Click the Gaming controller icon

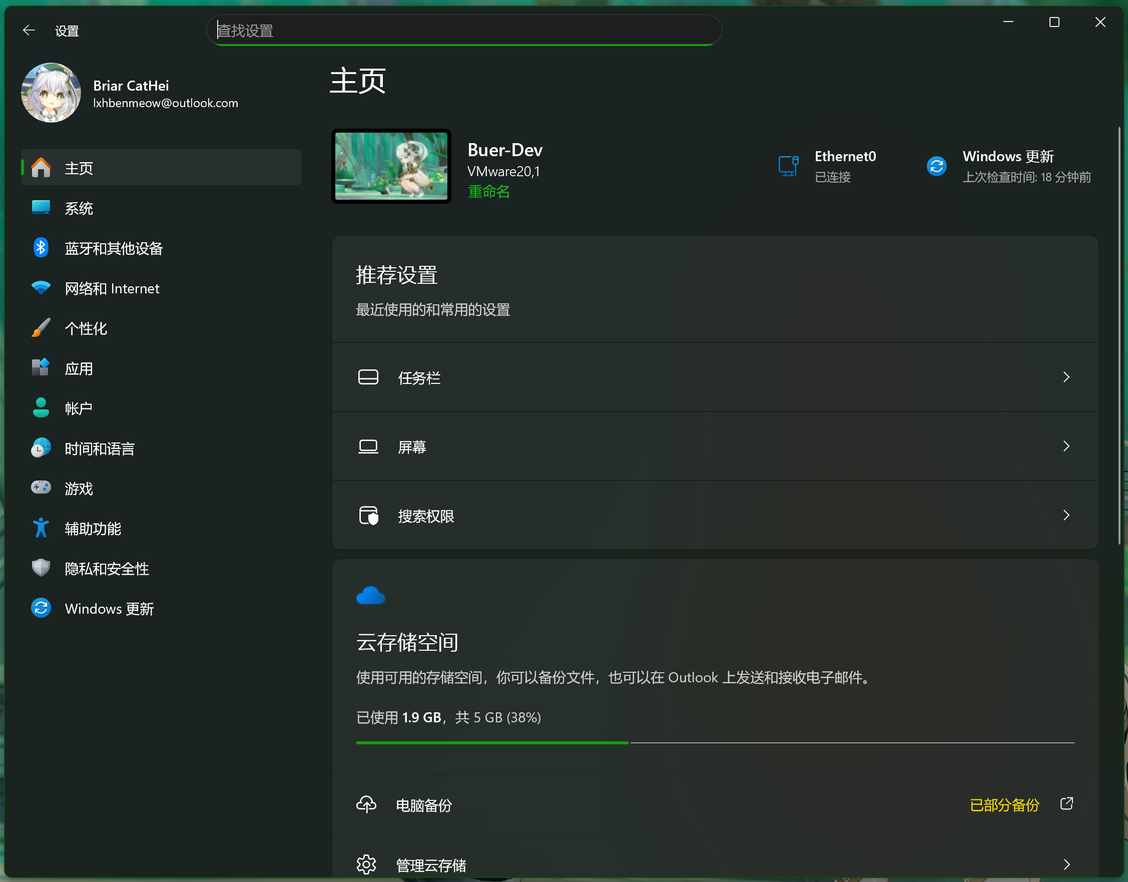41,488
